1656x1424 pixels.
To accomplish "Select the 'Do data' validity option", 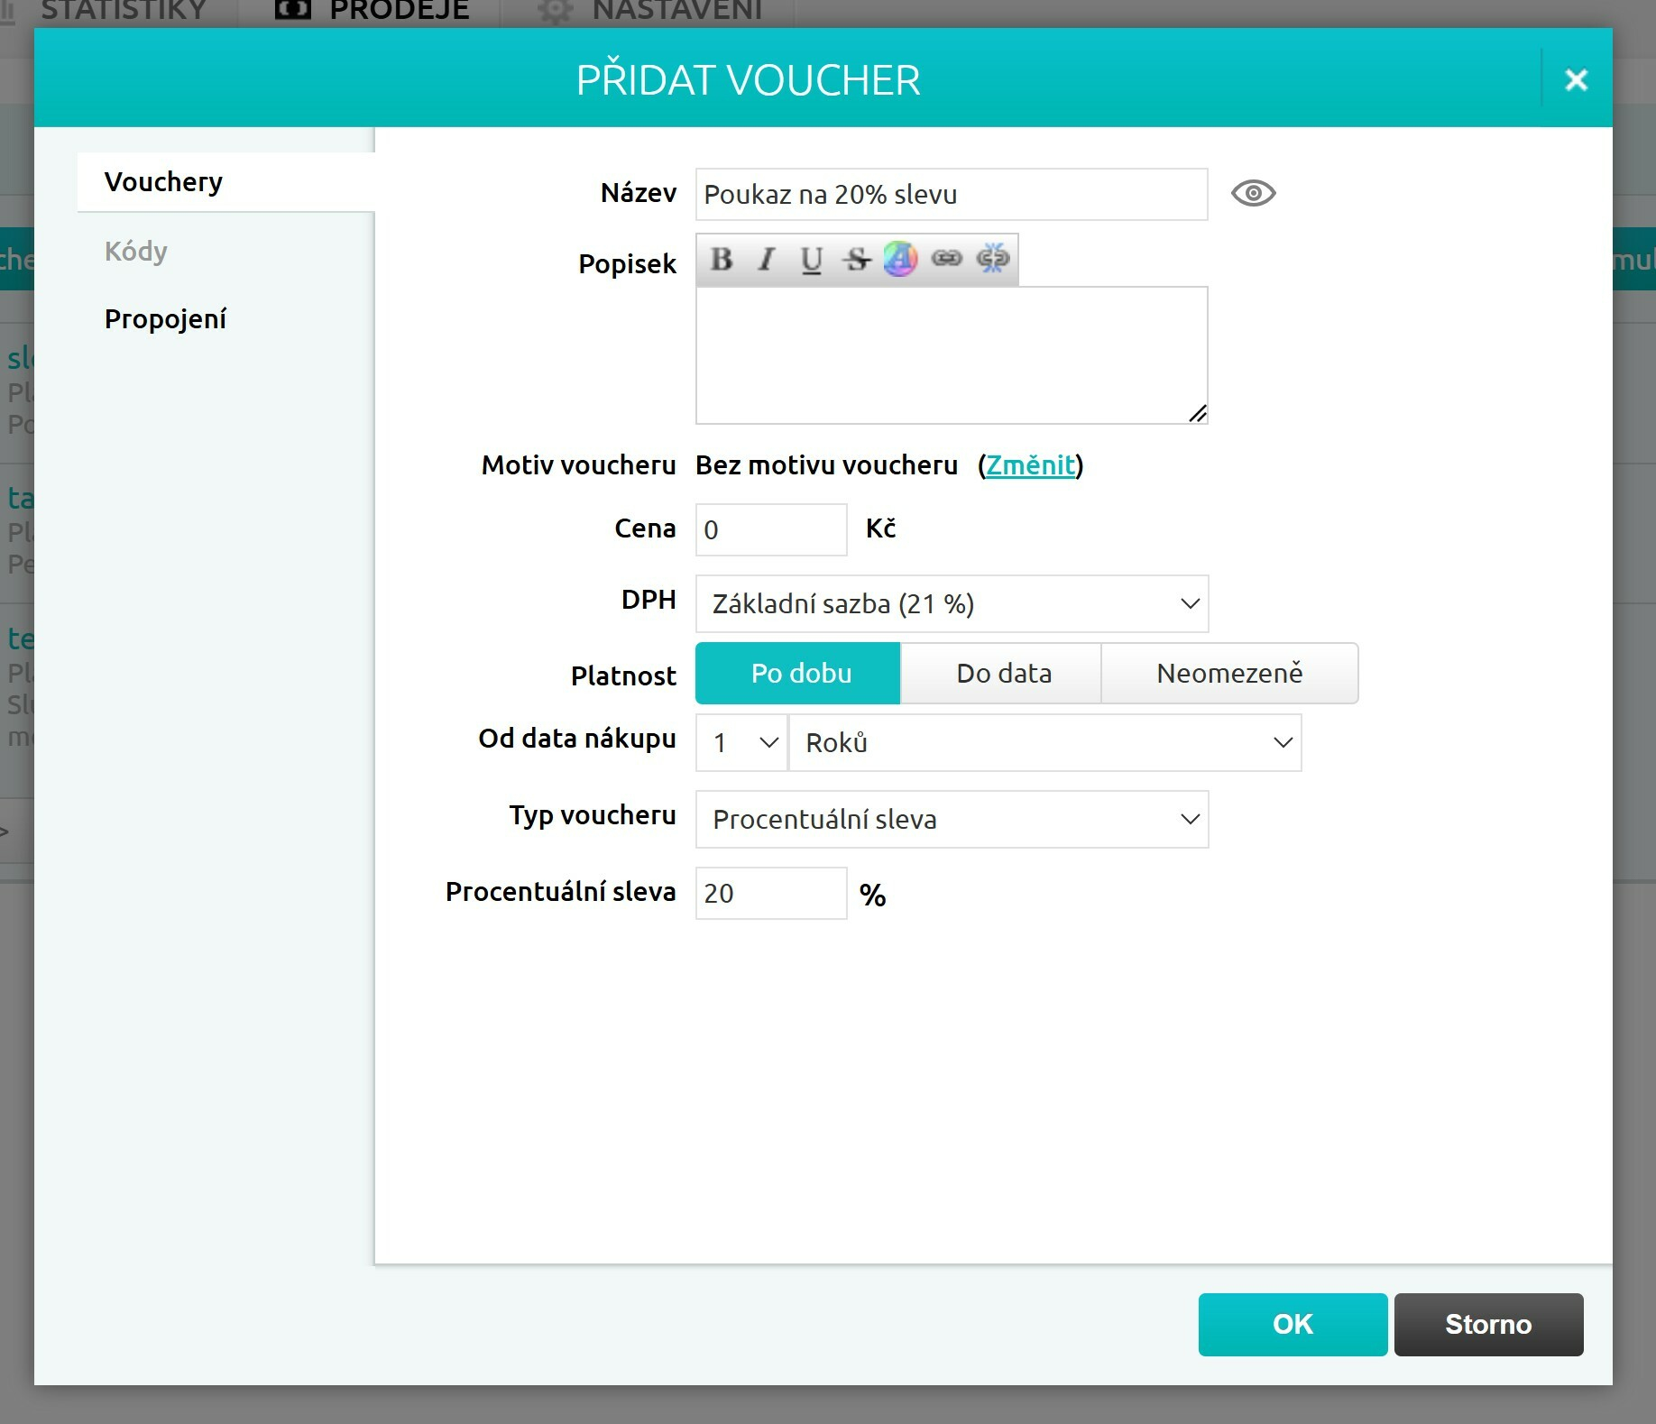I will click(1001, 673).
